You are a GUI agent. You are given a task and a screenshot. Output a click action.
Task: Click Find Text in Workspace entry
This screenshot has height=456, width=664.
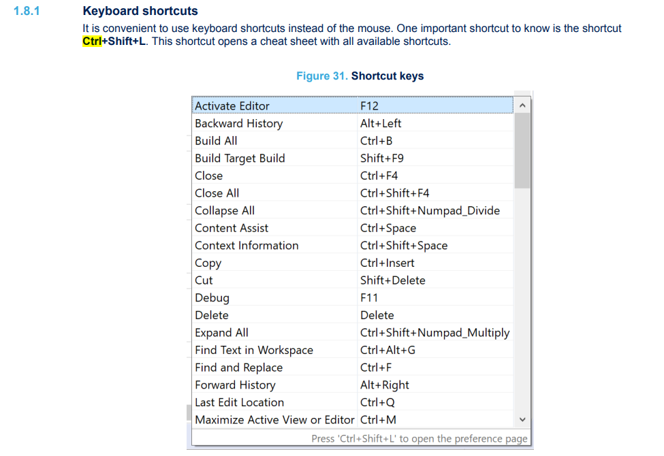(x=254, y=351)
